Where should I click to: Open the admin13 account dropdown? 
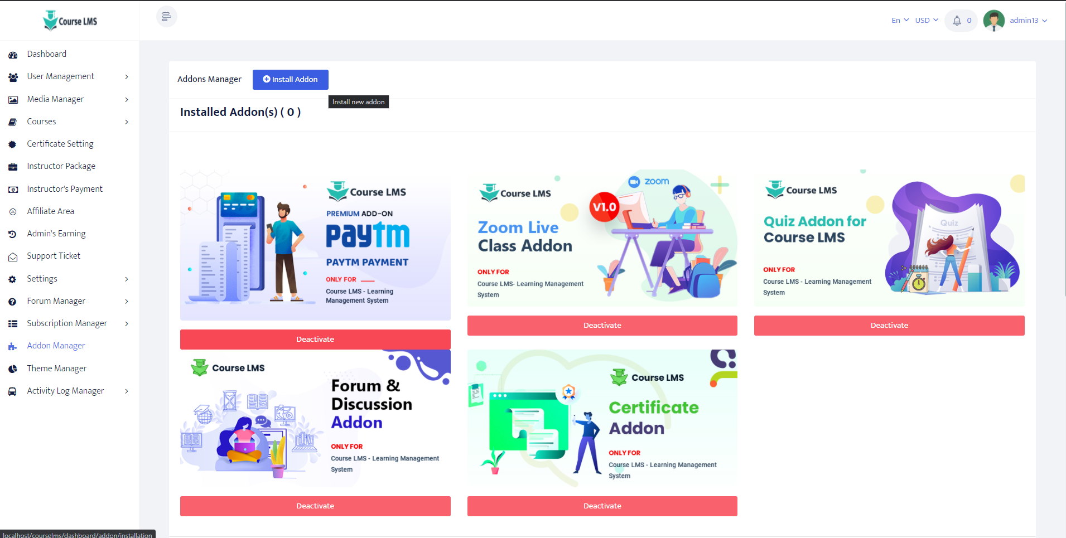point(1029,21)
